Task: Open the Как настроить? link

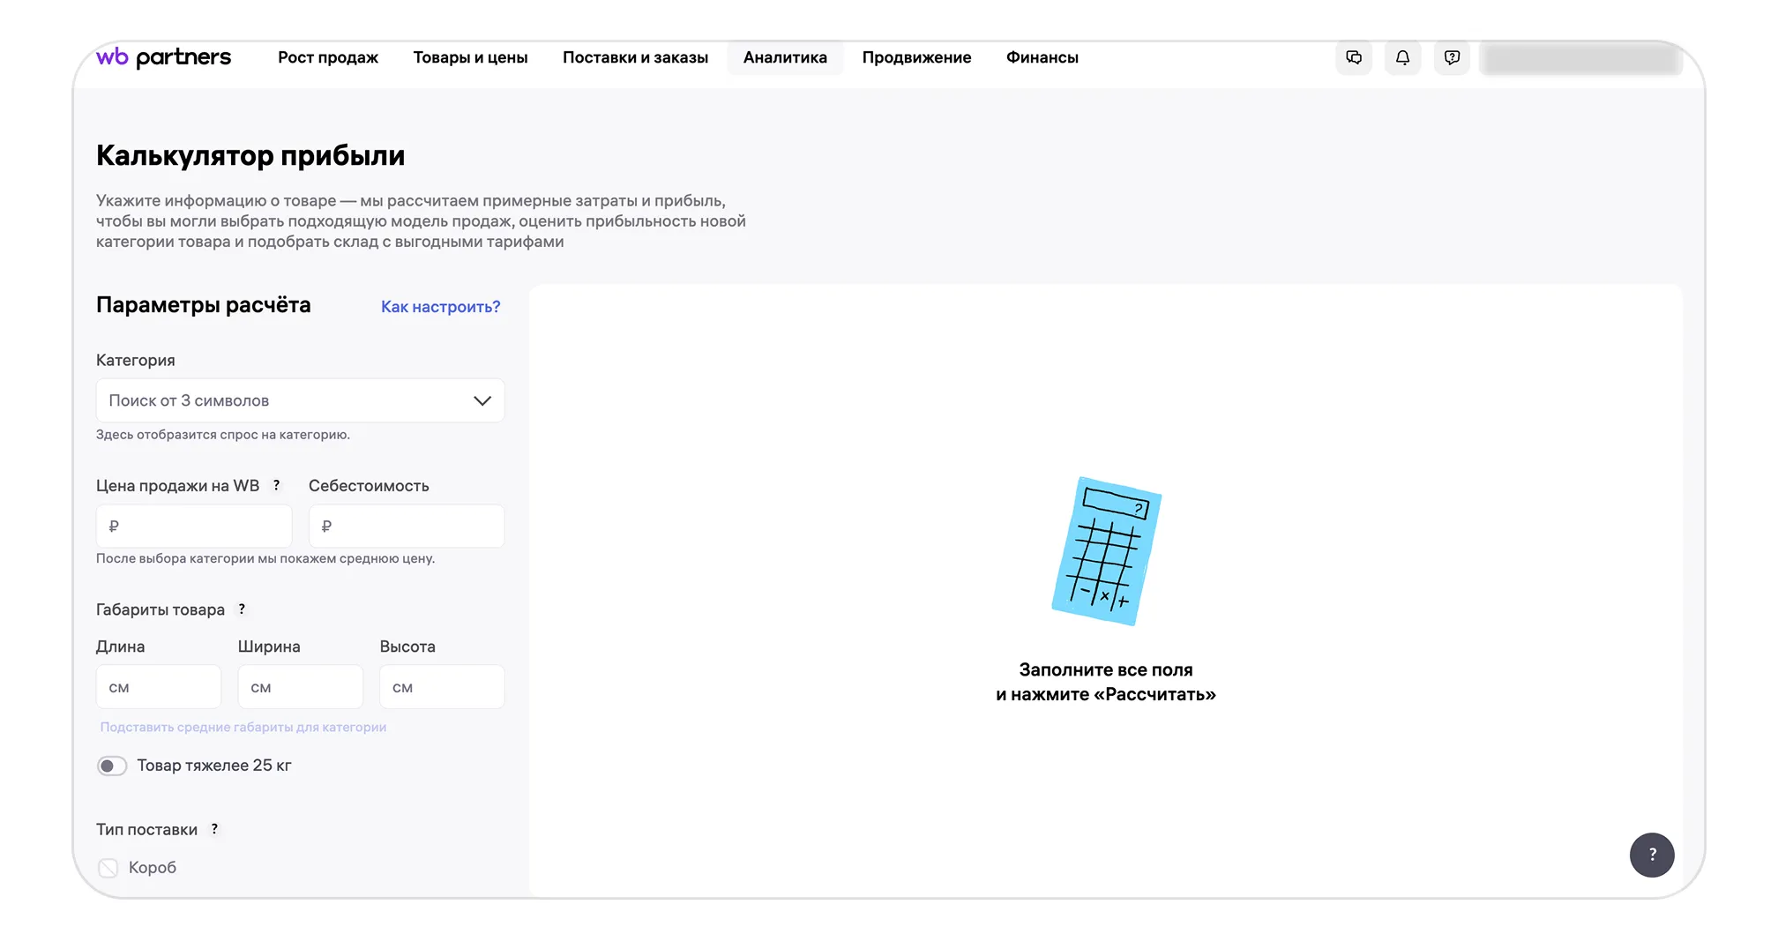Action: 440,307
